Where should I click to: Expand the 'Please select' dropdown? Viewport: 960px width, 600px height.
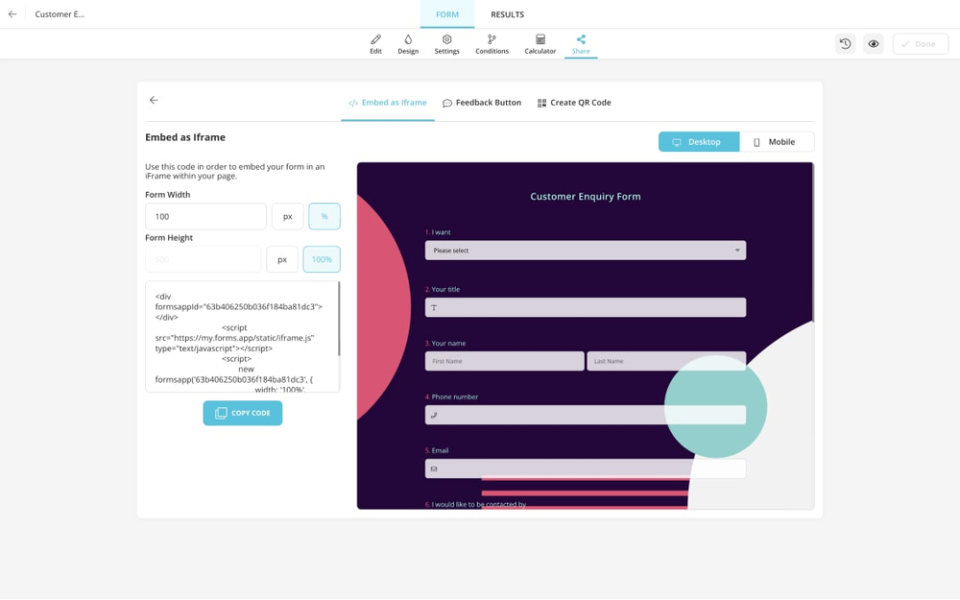(585, 251)
